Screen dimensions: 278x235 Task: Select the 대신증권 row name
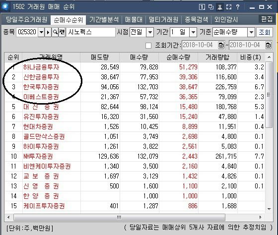click(x=41, y=107)
